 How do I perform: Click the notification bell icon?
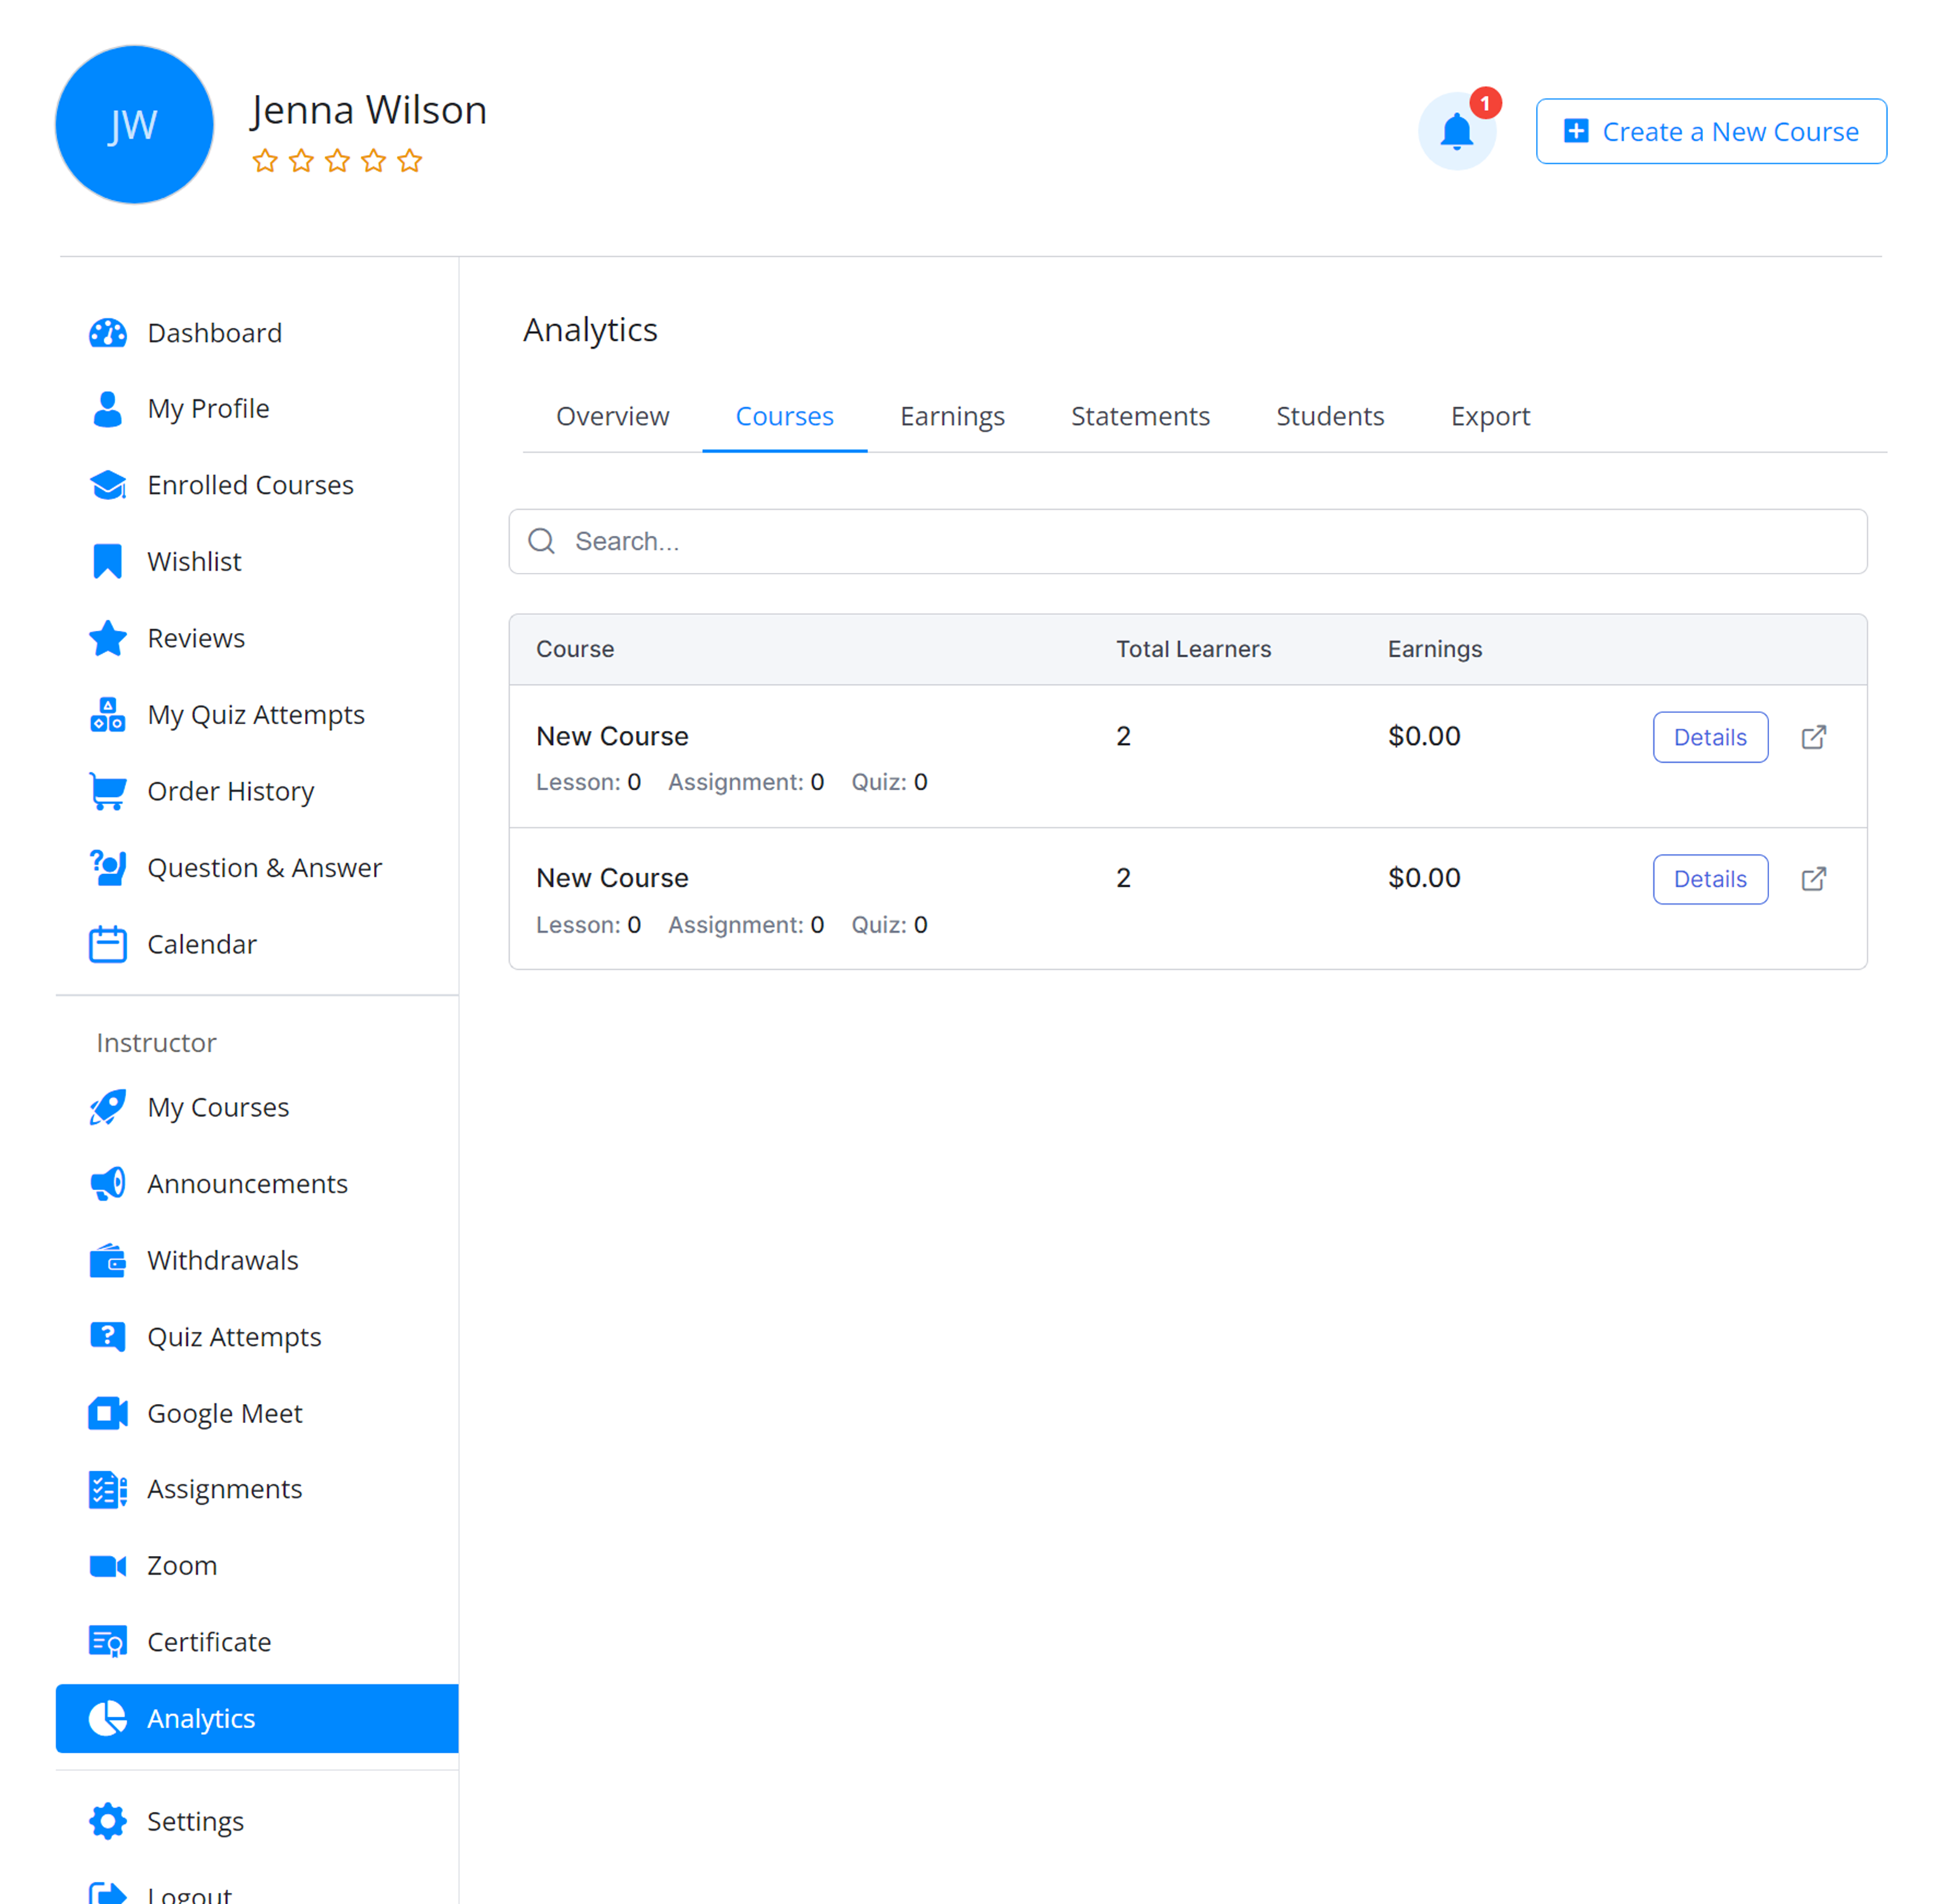coord(1456,132)
